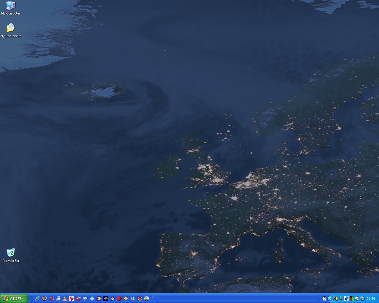Click the red circle Quick Launch icon
Screen dimensions: 379x303
click(x=119, y=299)
